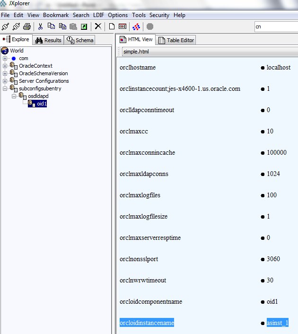
Task: Click the OracleContext entry icon
Action: click(x=14, y=66)
